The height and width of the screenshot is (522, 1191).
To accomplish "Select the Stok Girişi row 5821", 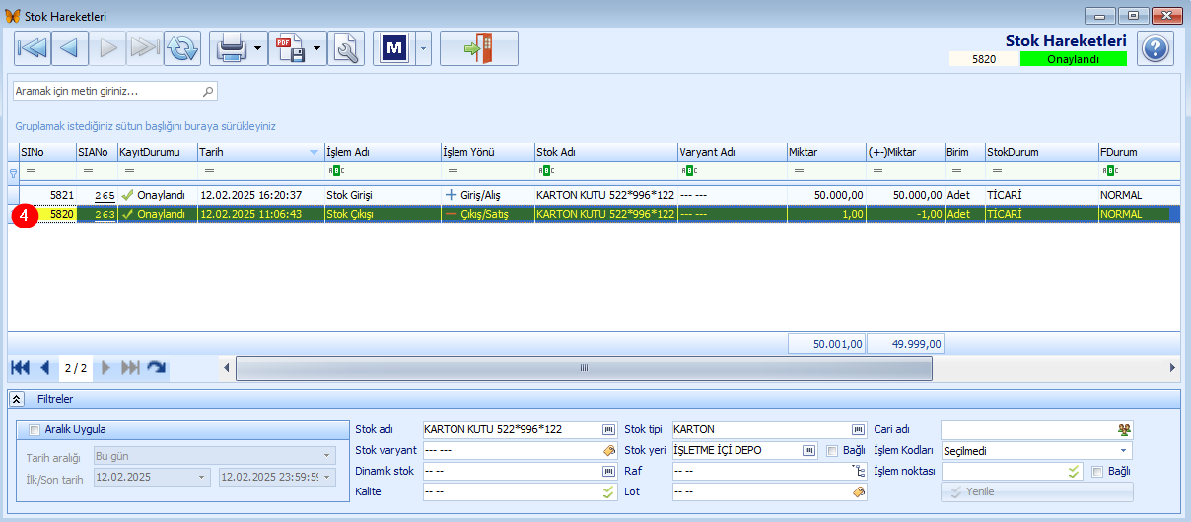I will click(594, 195).
